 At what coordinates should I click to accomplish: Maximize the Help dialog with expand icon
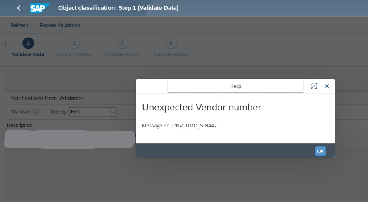coord(314,86)
